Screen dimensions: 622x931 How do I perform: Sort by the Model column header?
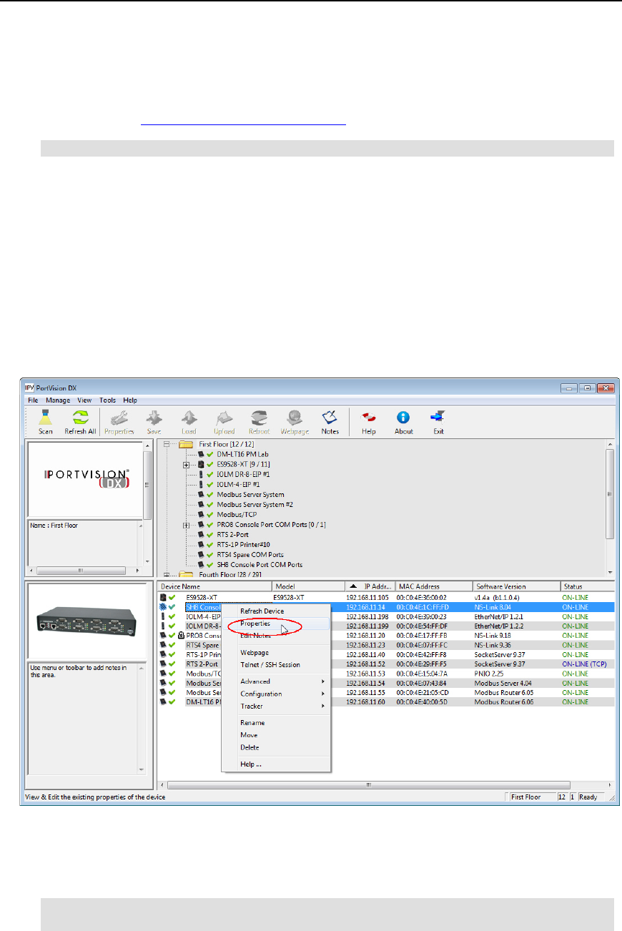pos(308,586)
